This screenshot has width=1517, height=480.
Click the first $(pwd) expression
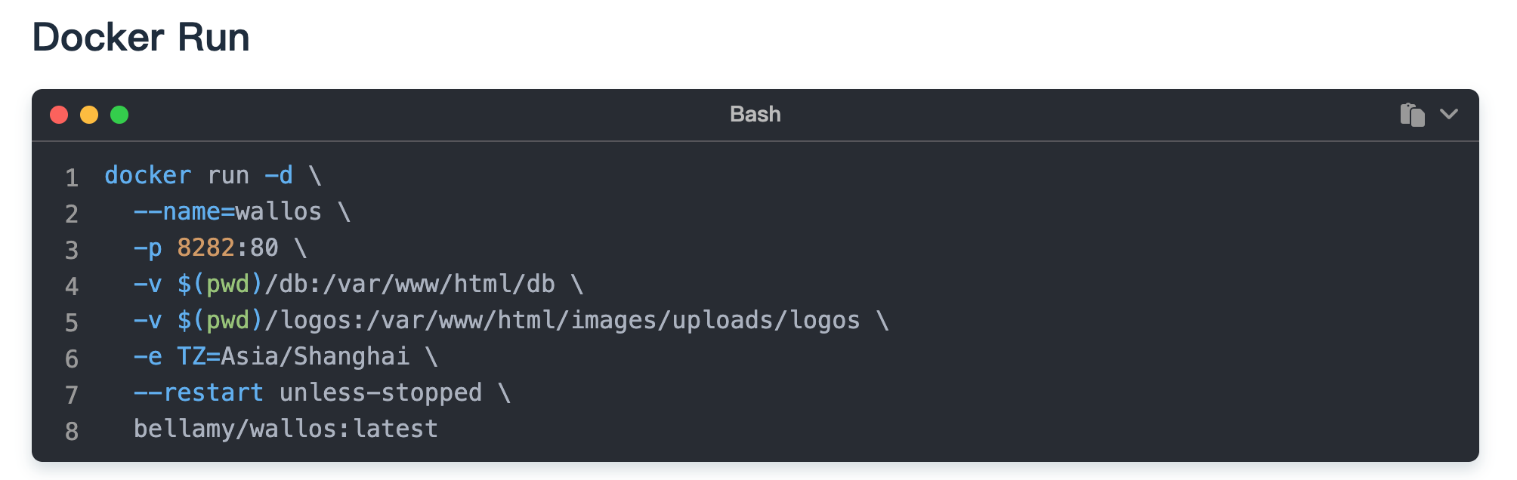[x=220, y=284]
